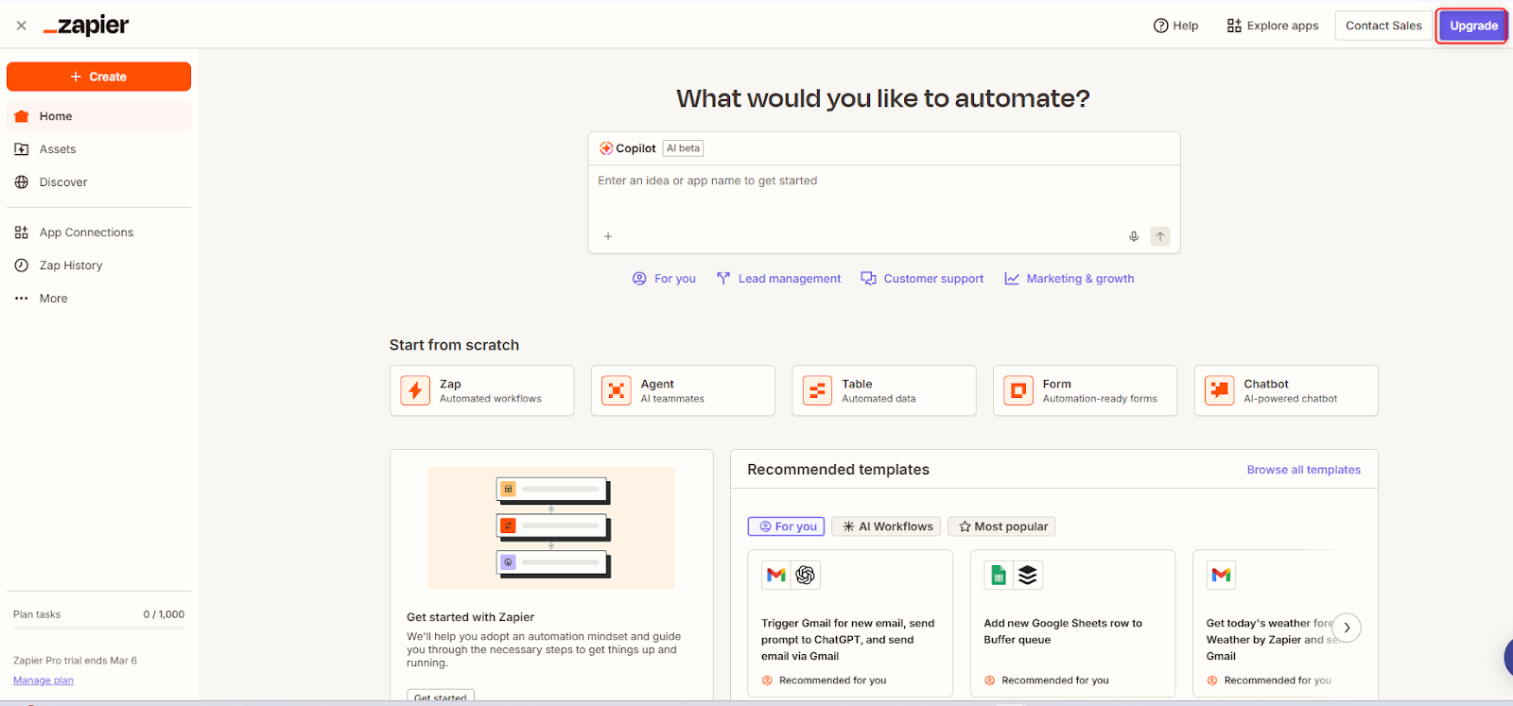Click the plus attachment icon in Copilot
1513x706 pixels.
608,236
